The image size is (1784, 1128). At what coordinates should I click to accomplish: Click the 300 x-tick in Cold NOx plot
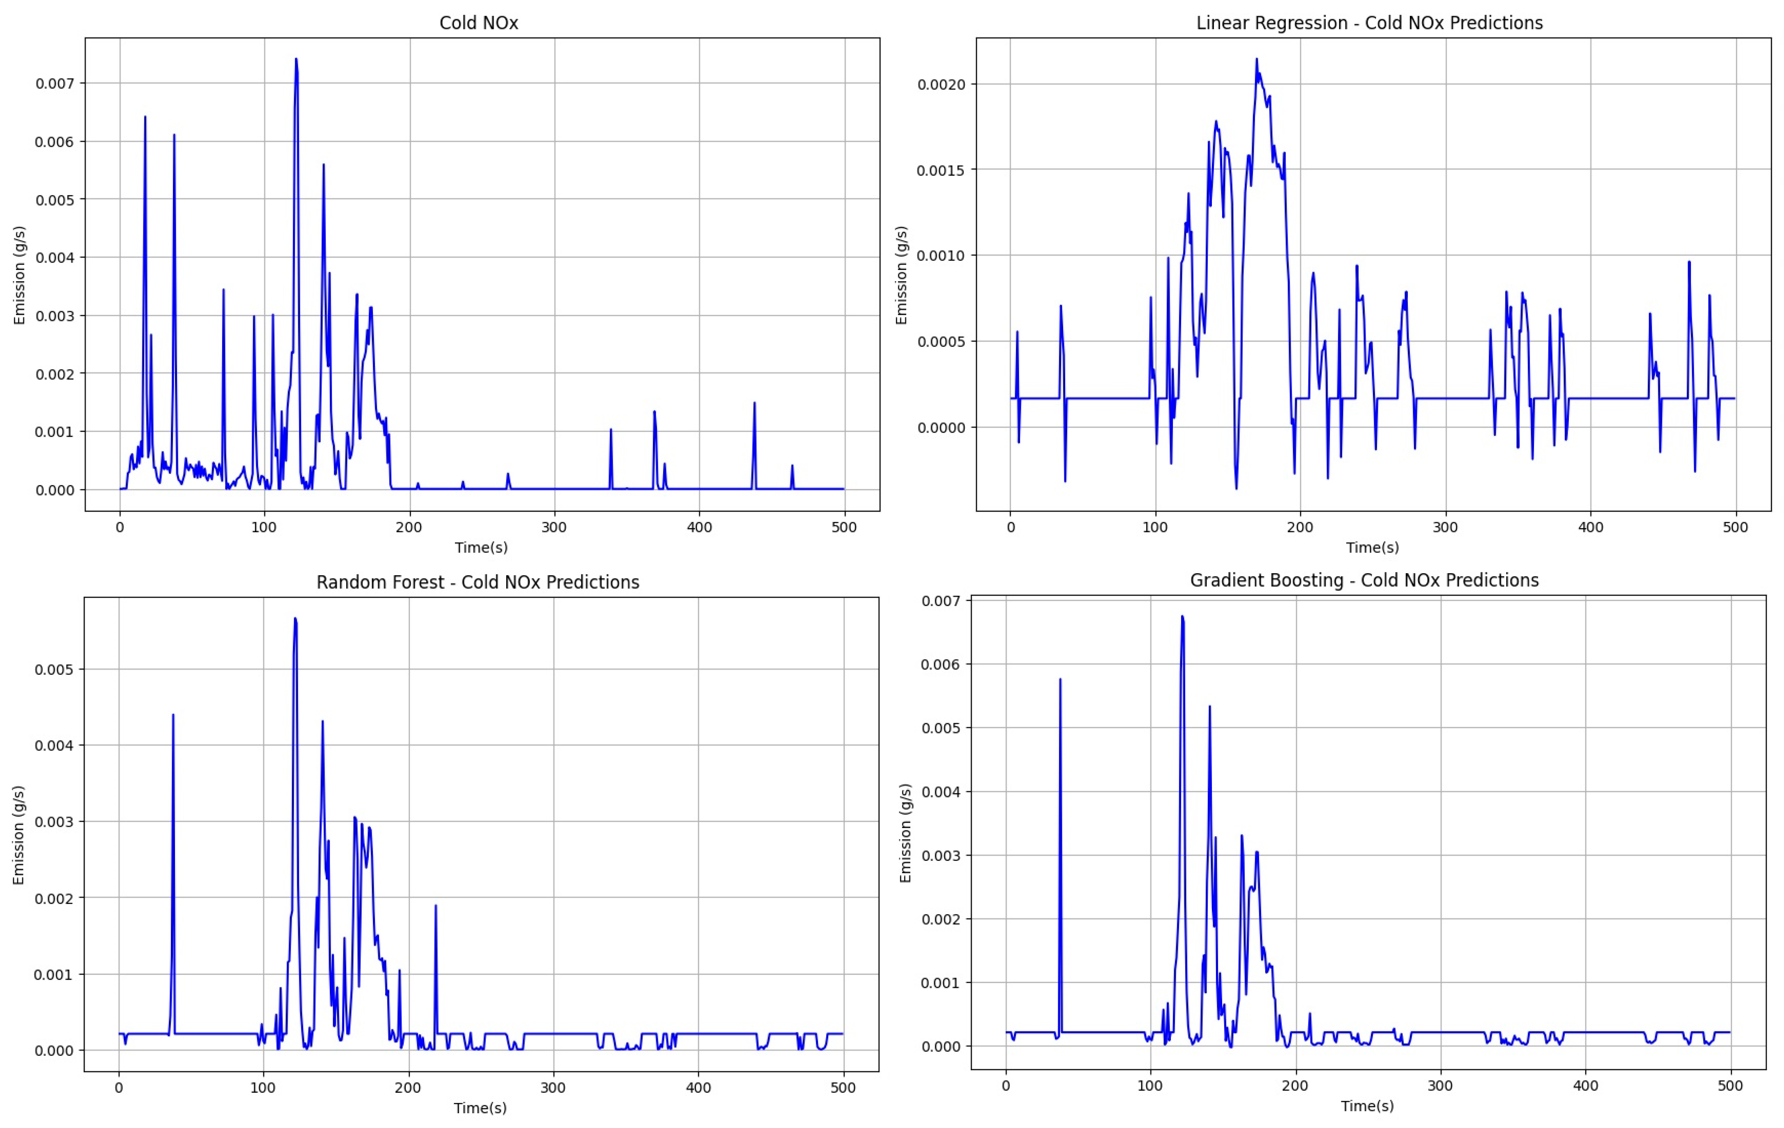tap(554, 527)
